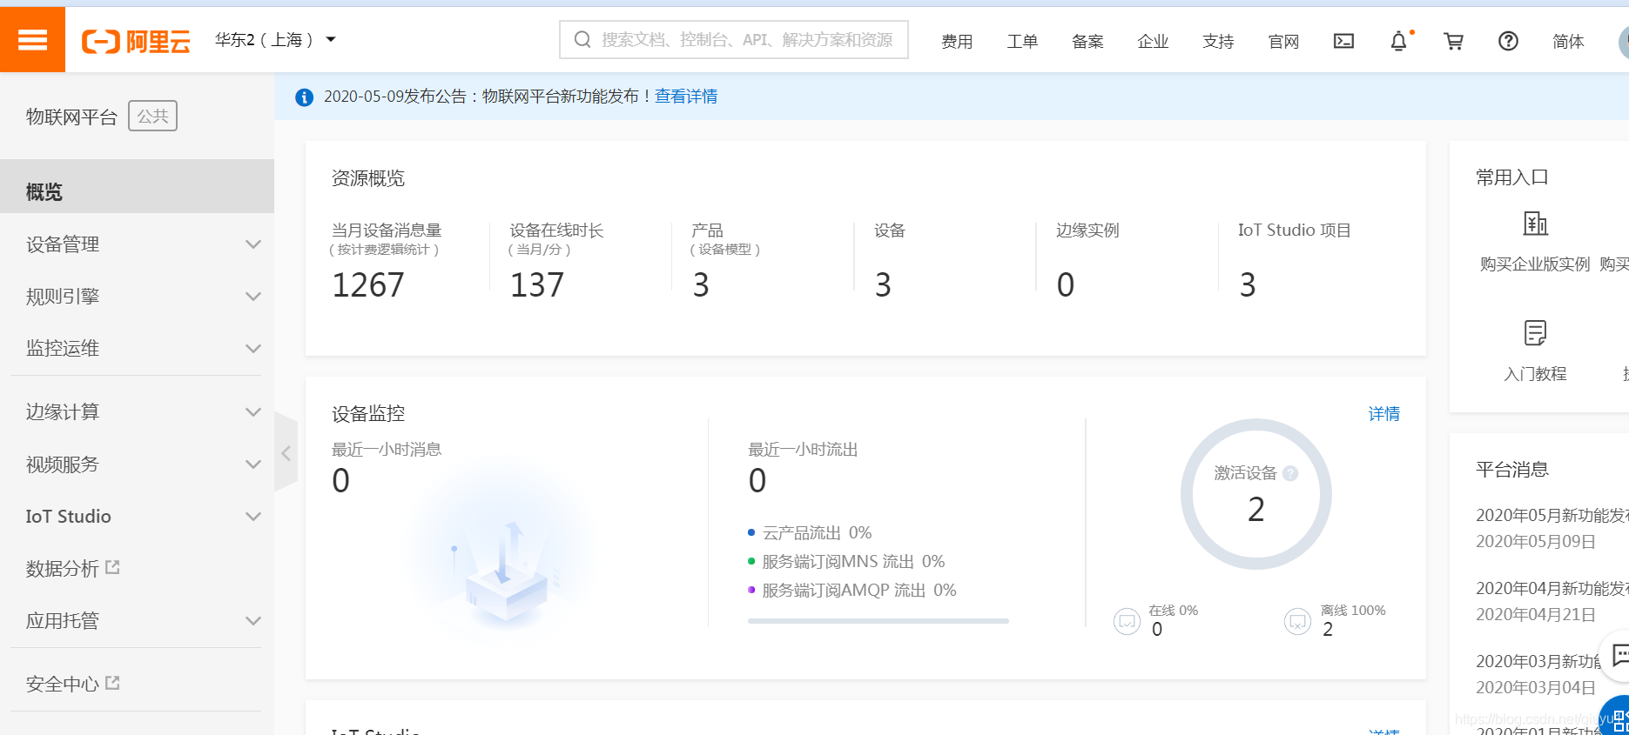Expand the 规则引擎 menu

137,297
